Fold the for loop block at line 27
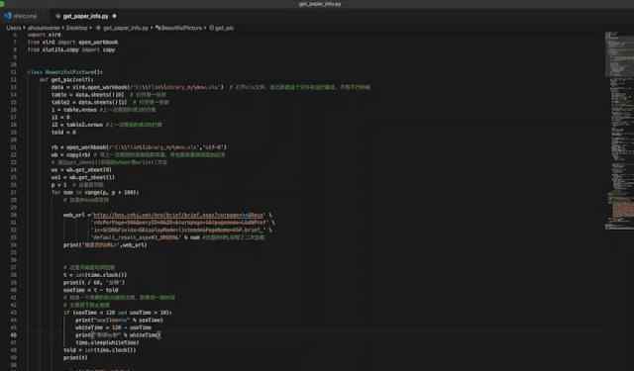The height and width of the screenshot is (371, 634). coord(24,193)
